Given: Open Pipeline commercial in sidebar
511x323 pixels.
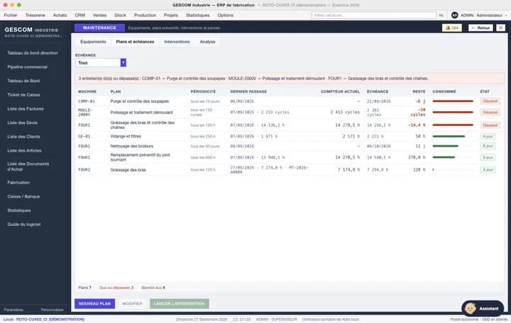Looking at the screenshot, I should coord(28,67).
